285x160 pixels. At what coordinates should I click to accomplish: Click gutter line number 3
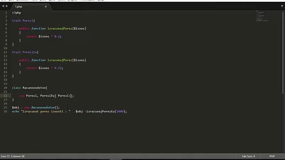point(6,21)
